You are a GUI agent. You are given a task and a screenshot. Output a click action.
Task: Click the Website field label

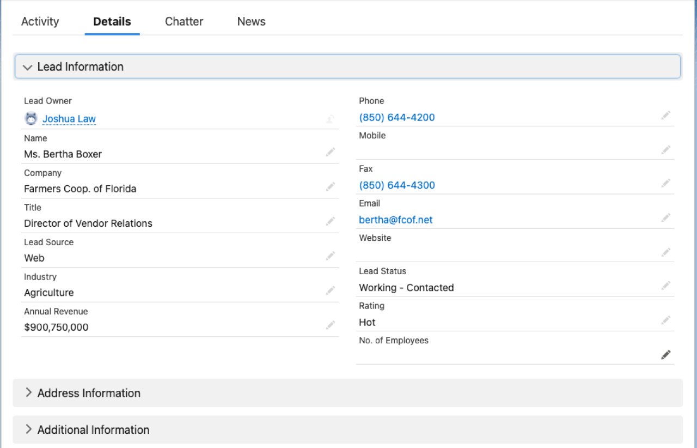tap(375, 238)
